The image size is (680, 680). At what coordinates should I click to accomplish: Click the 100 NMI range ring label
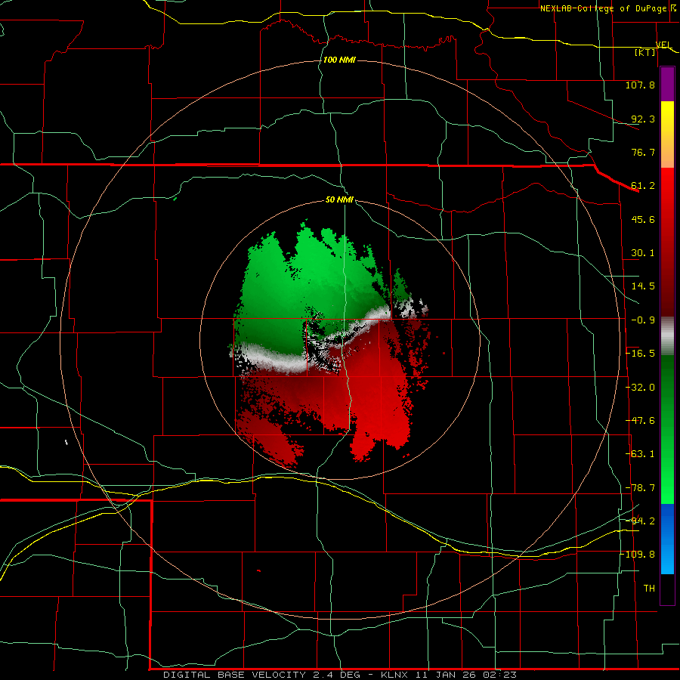pyautogui.click(x=339, y=60)
